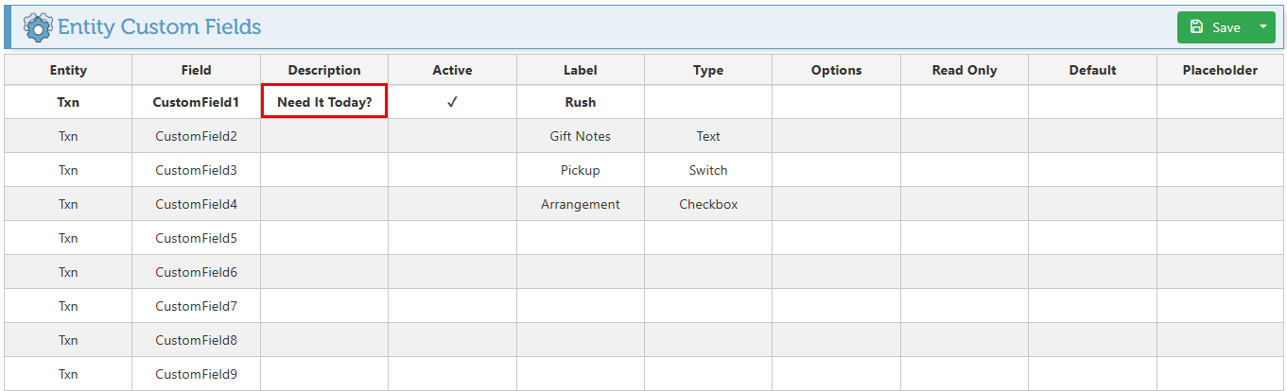Click the Description column header
Screen dimensions: 1287x391
pos(324,70)
